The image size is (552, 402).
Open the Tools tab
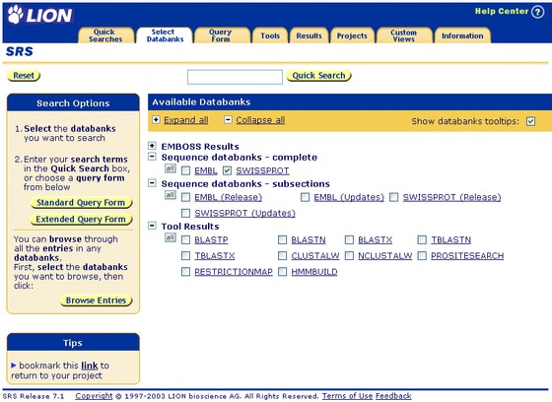click(270, 35)
